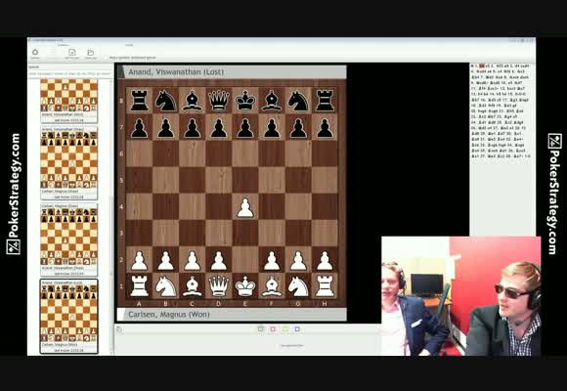Select the white king on e1
Image resolution: width=567 pixels, height=391 pixels.
[x=245, y=286]
